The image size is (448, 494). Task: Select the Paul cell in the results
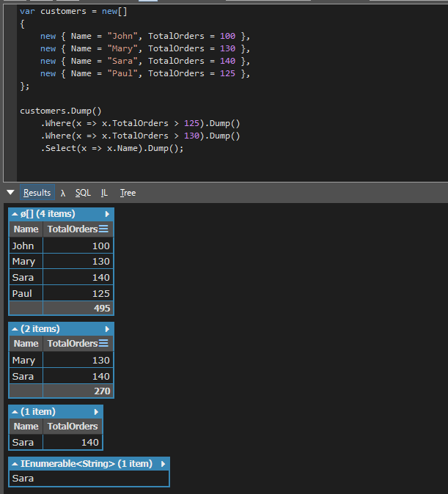[x=26, y=293]
